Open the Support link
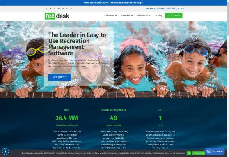Screen dimensions: 229x157 coord(159,9)
